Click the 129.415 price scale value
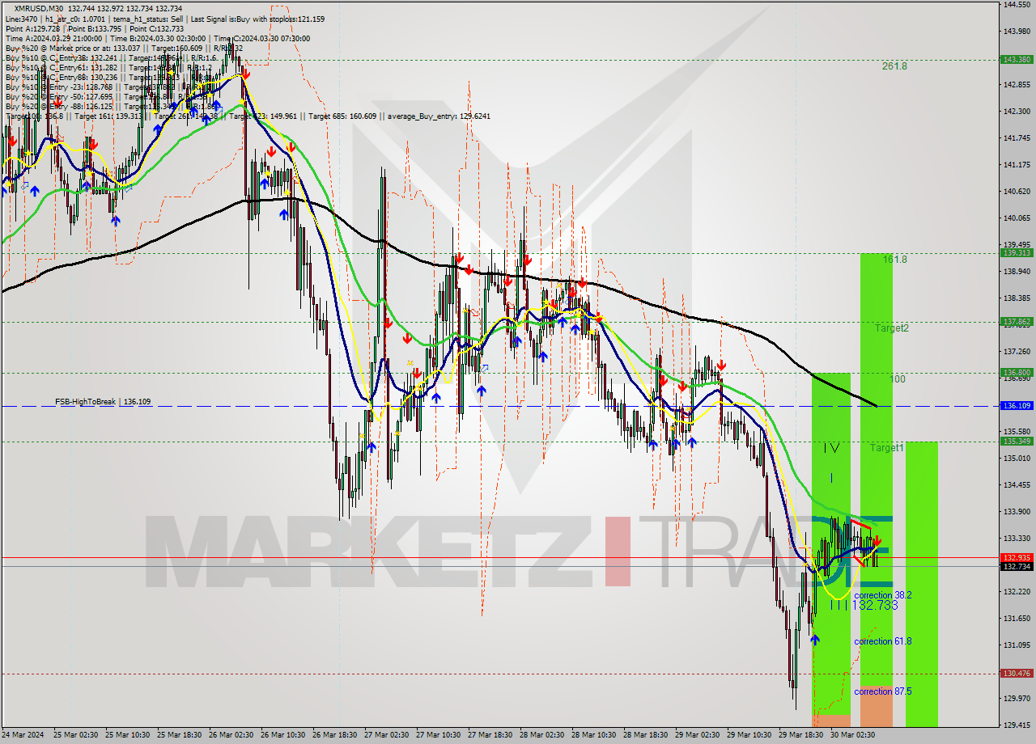 pyautogui.click(x=1017, y=725)
